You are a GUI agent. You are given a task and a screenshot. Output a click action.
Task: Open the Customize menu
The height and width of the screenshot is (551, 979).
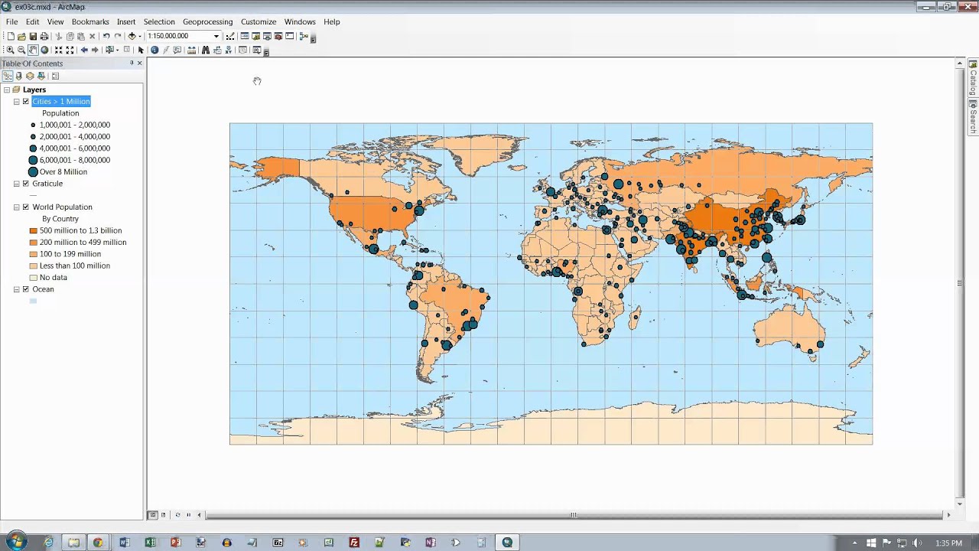[259, 21]
